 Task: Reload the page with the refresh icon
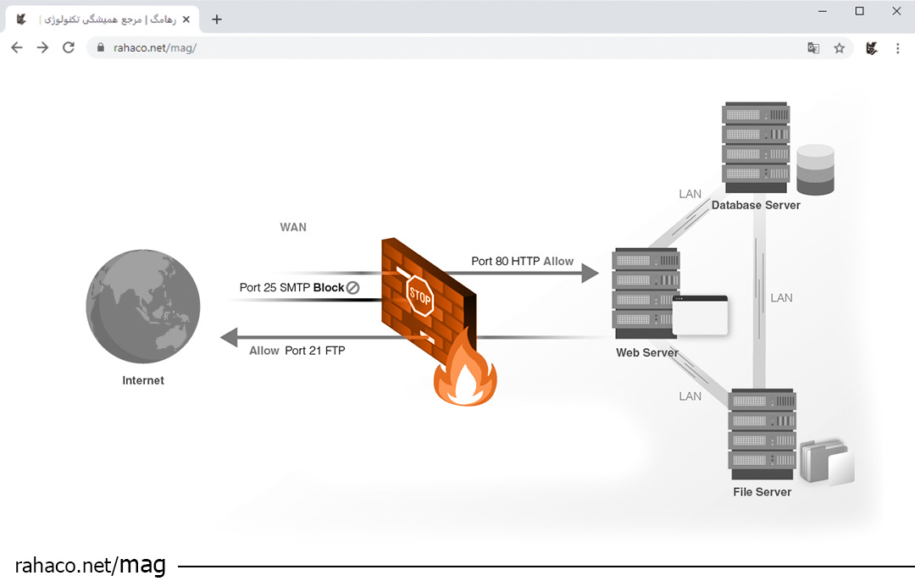(69, 48)
